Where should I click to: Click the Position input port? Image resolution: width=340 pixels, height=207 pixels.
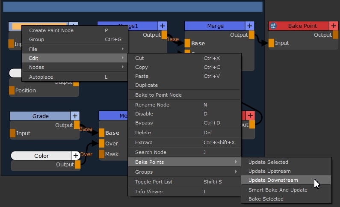[12, 91]
